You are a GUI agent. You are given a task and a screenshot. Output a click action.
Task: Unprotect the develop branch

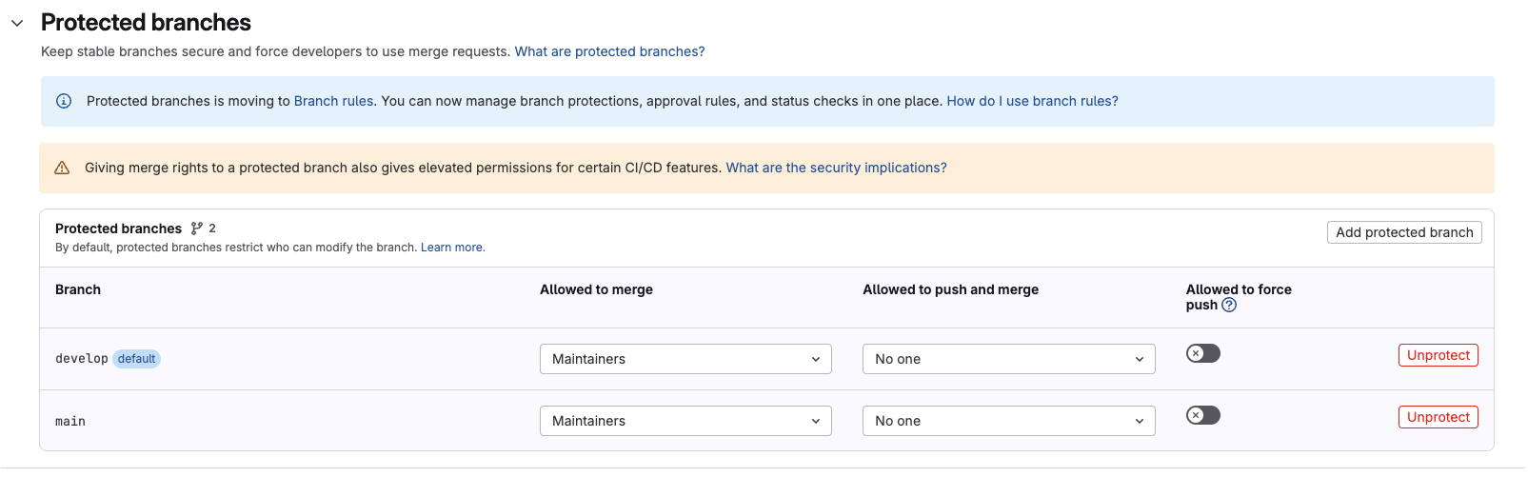click(x=1438, y=355)
